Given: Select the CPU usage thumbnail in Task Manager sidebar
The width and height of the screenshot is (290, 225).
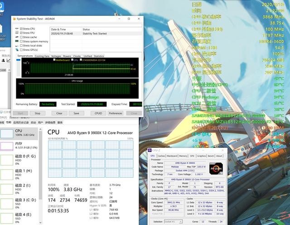Looking at the screenshot, I should [7, 134].
